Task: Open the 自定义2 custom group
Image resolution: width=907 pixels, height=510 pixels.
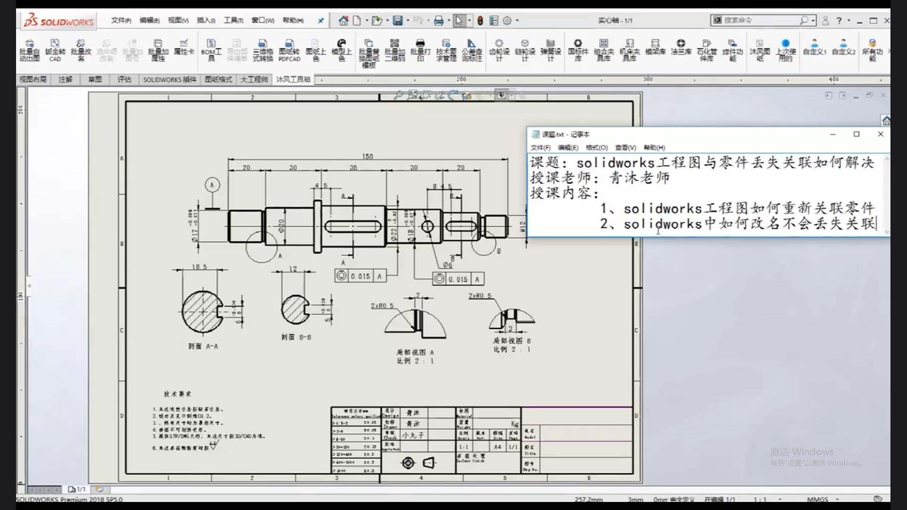Action: click(844, 48)
